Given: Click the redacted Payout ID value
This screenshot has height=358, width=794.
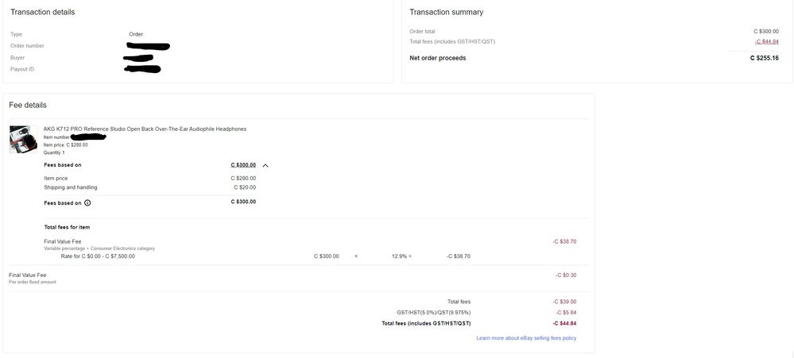Looking at the screenshot, I should pos(143,69).
